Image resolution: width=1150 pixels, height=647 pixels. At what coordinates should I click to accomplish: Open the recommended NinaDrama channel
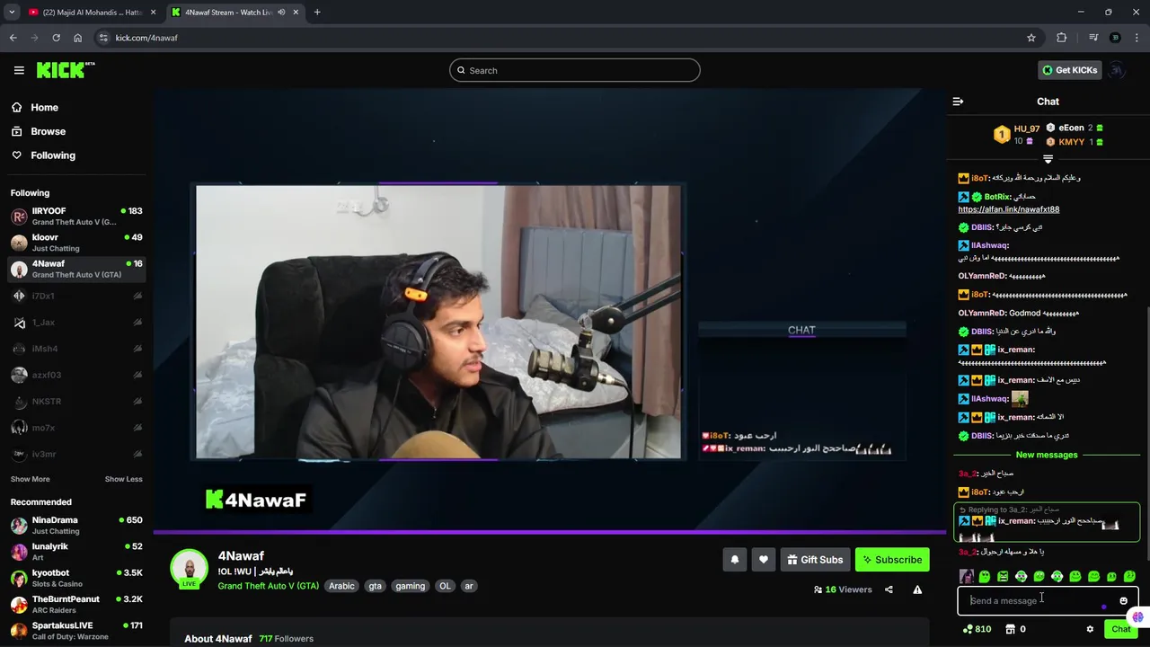(76, 526)
